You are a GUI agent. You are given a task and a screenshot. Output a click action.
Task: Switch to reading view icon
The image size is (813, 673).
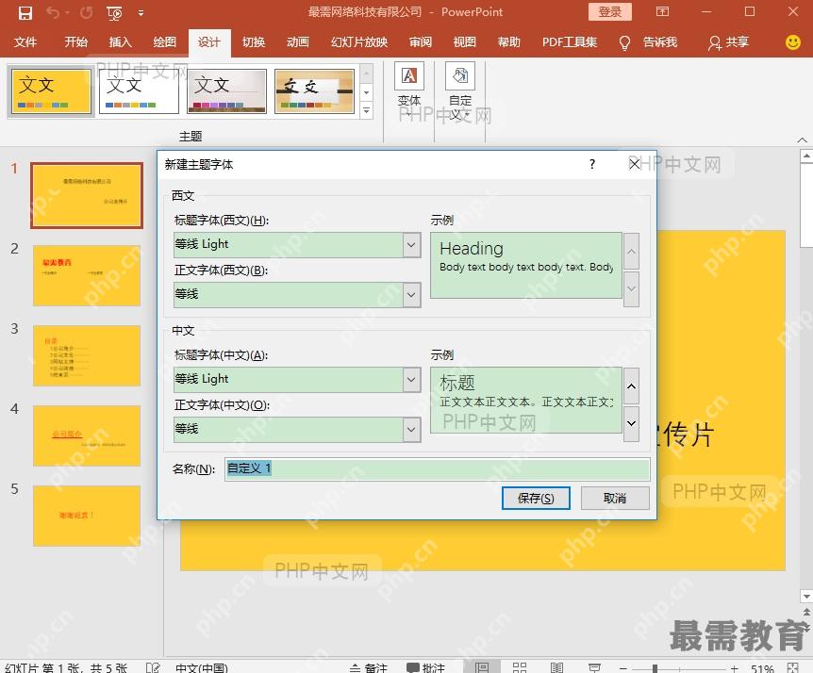pyautogui.click(x=556, y=667)
